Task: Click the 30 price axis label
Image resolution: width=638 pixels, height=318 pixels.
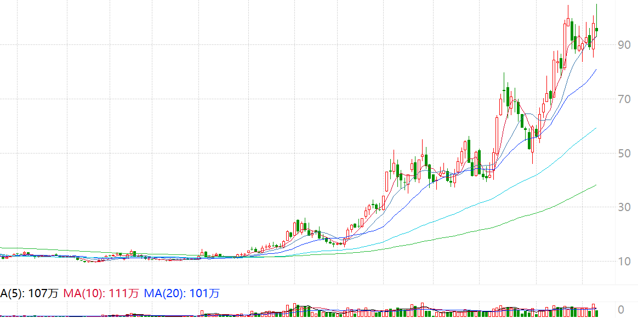Action: [625, 208]
